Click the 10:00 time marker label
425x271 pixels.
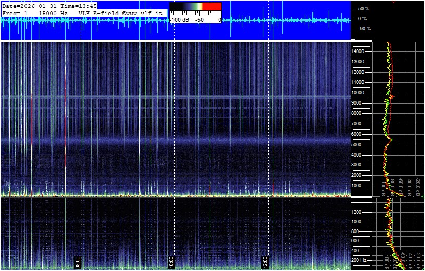[x=171, y=261]
